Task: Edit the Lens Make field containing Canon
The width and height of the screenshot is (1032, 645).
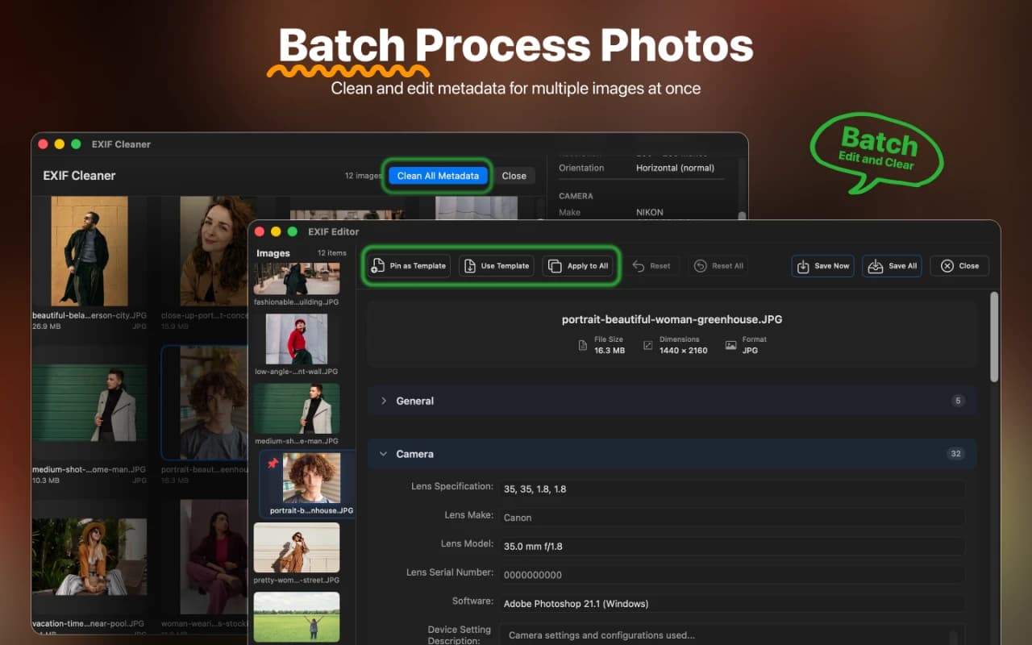Action: click(732, 518)
